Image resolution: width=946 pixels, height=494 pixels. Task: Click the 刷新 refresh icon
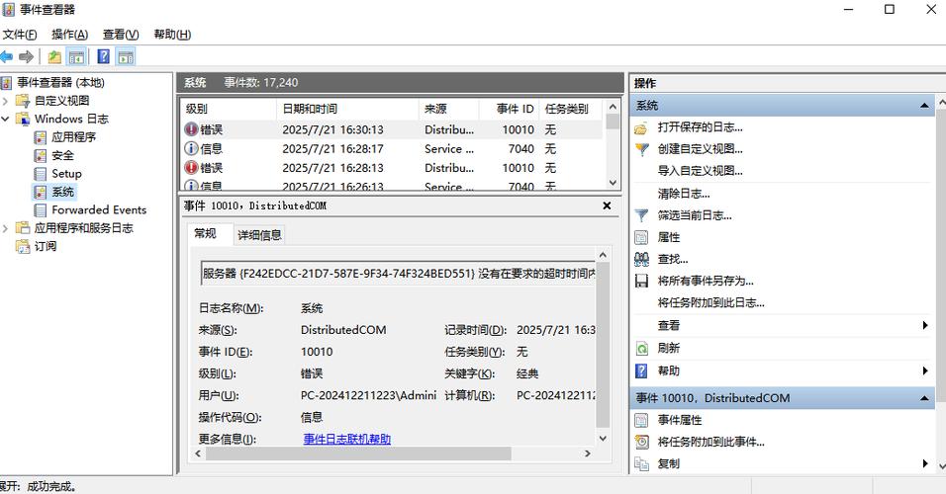(641, 348)
